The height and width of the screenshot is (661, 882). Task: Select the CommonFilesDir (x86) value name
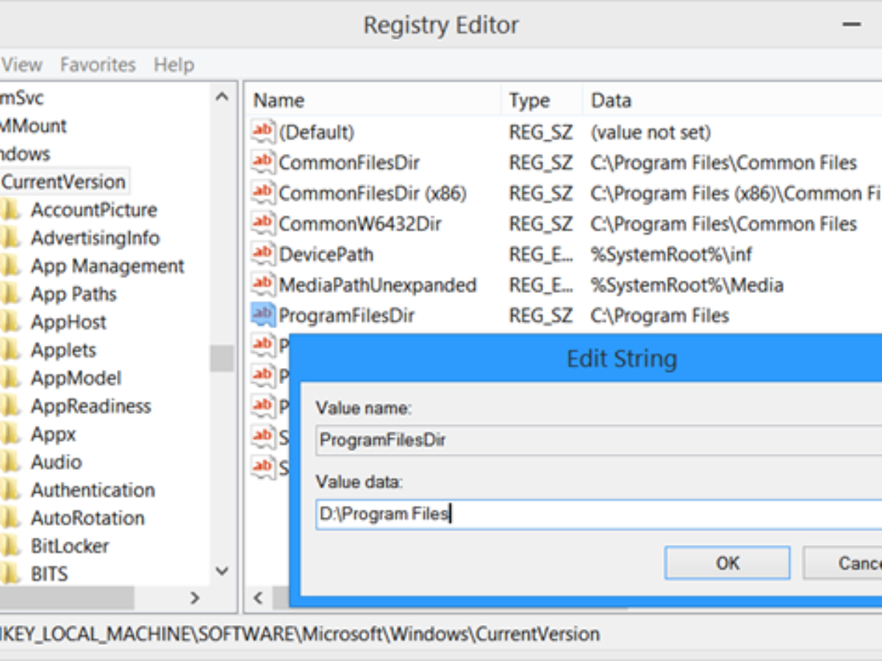(373, 193)
